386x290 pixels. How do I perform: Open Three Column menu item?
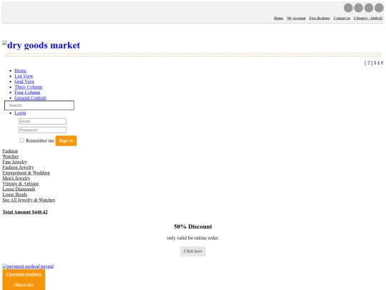(29, 87)
